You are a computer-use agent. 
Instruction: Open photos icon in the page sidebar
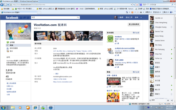pyautogui.click(x=8, y=51)
